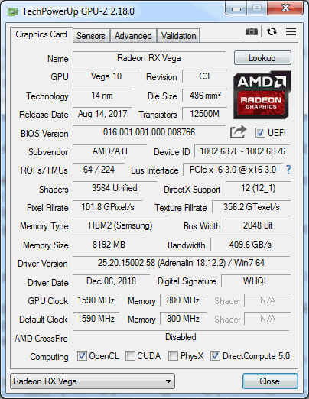Enable the PhysX checkbox
The width and height of the screenshot is (309, 399).
pyautogui.click(x=173, y=356)
